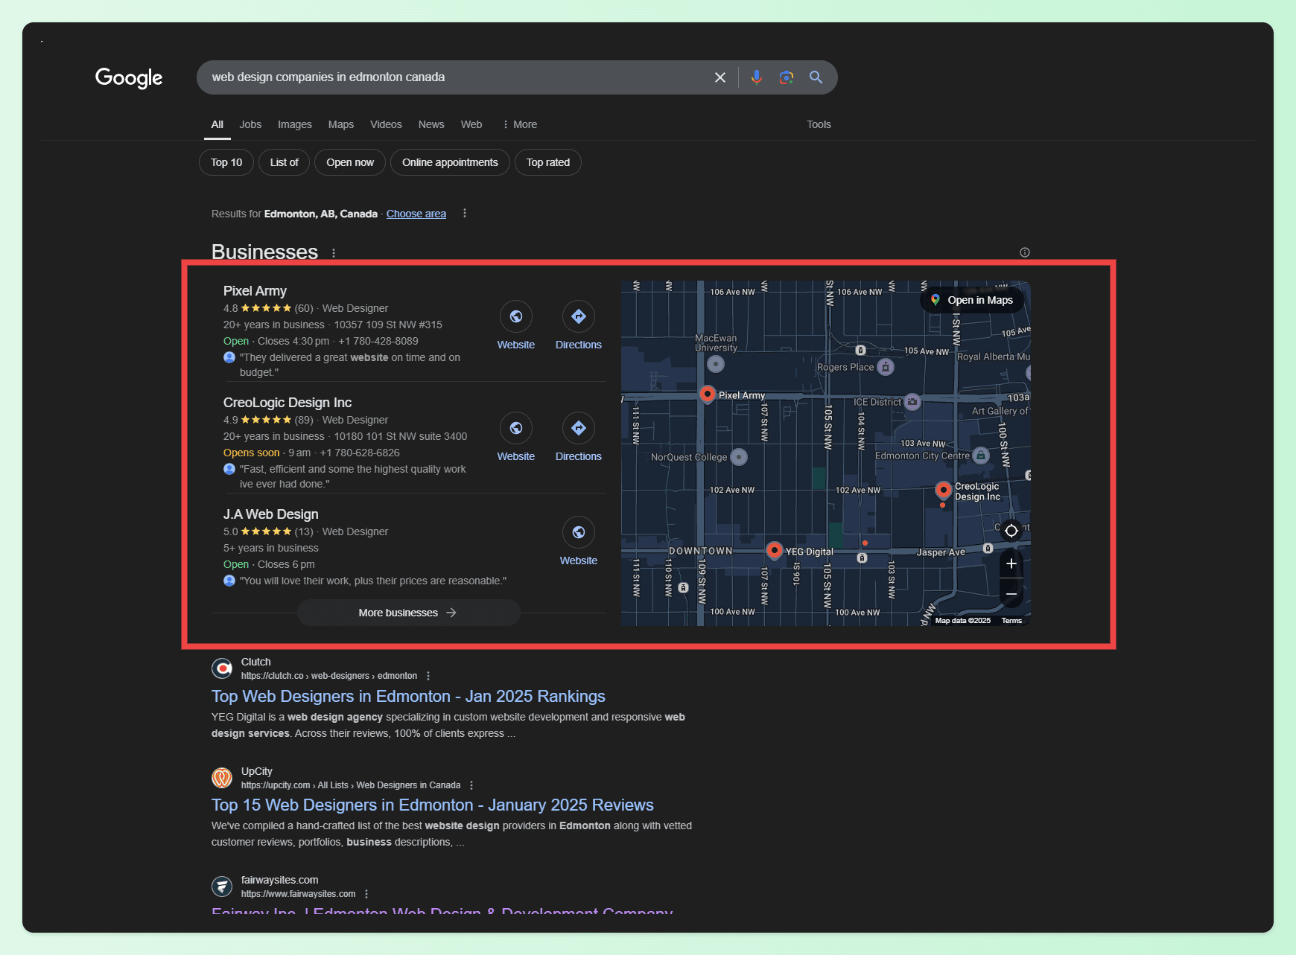Viewport: 1296px width, 955px height.
Task: Apply the List of filter chip
Action: click(284, 162)
